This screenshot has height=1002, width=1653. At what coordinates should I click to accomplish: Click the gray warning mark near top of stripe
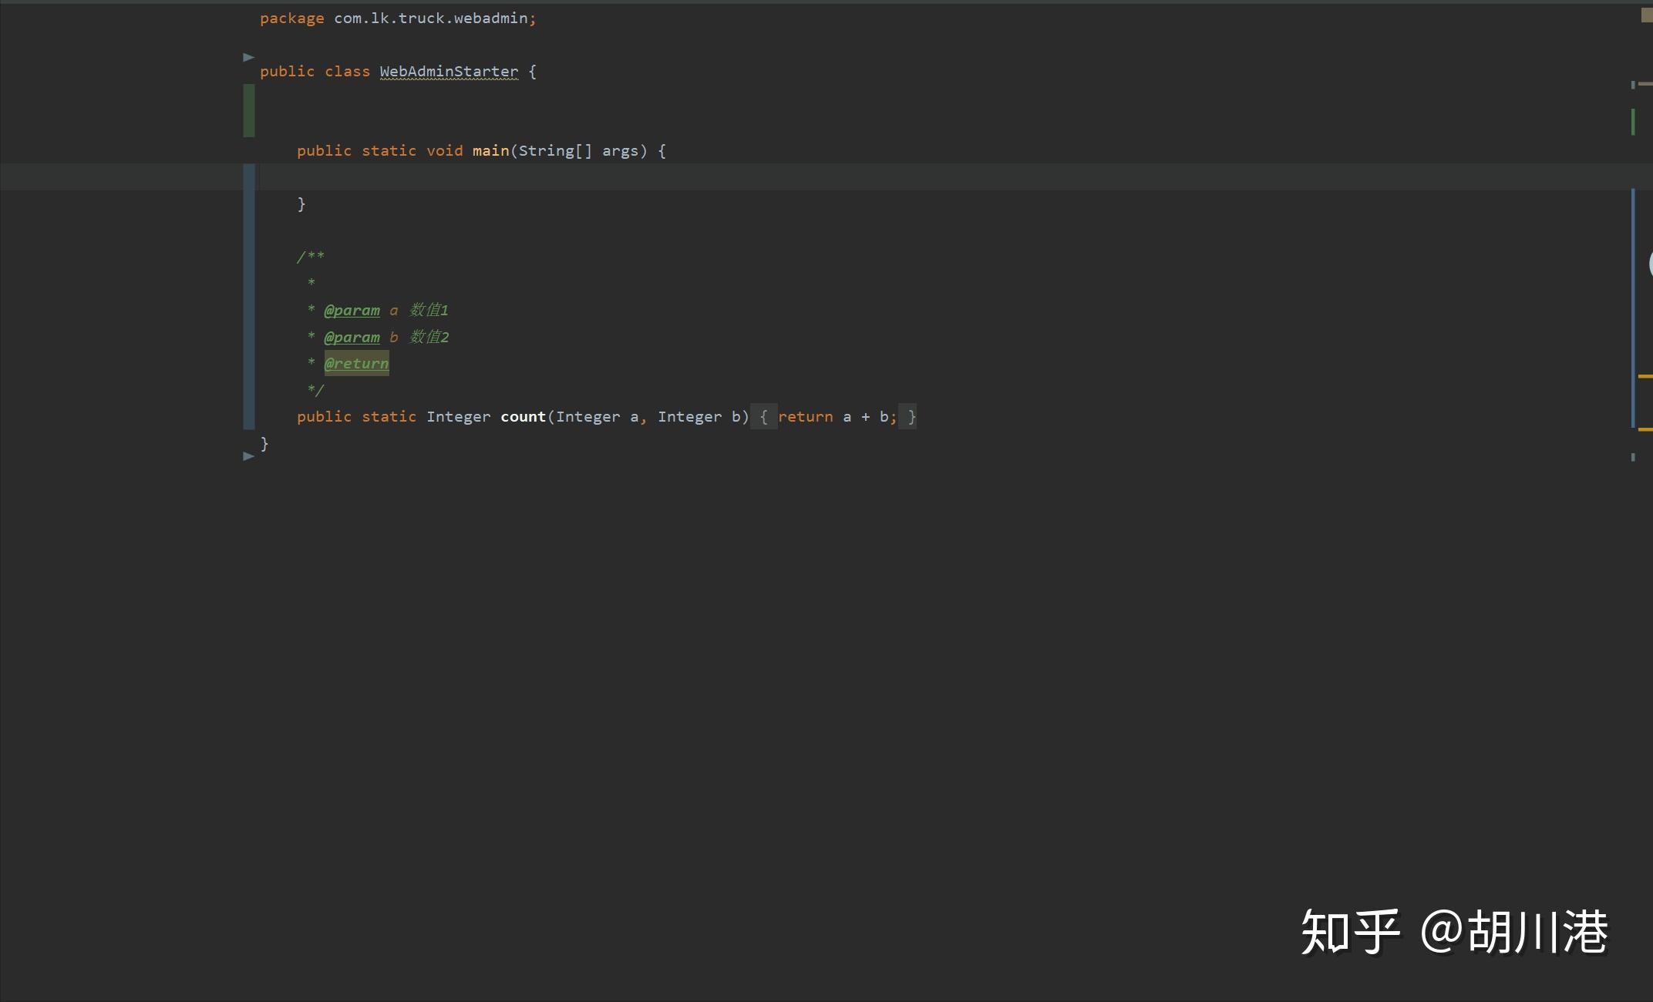1645,83
